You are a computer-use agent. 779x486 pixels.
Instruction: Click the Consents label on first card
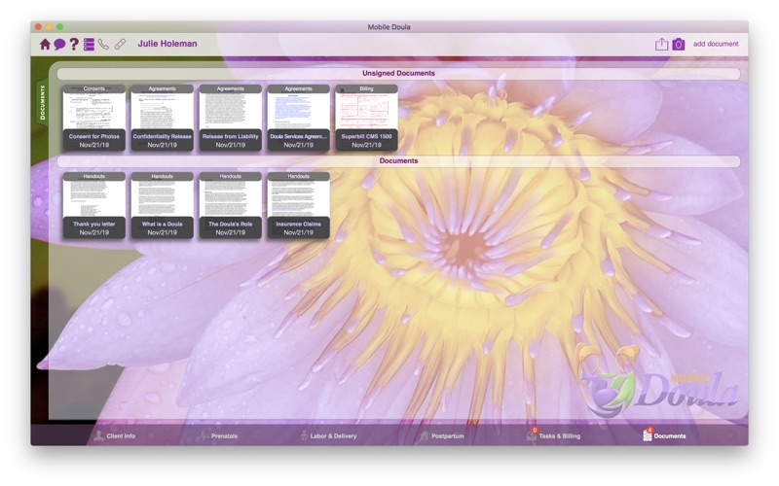click(x=93, y=88)
